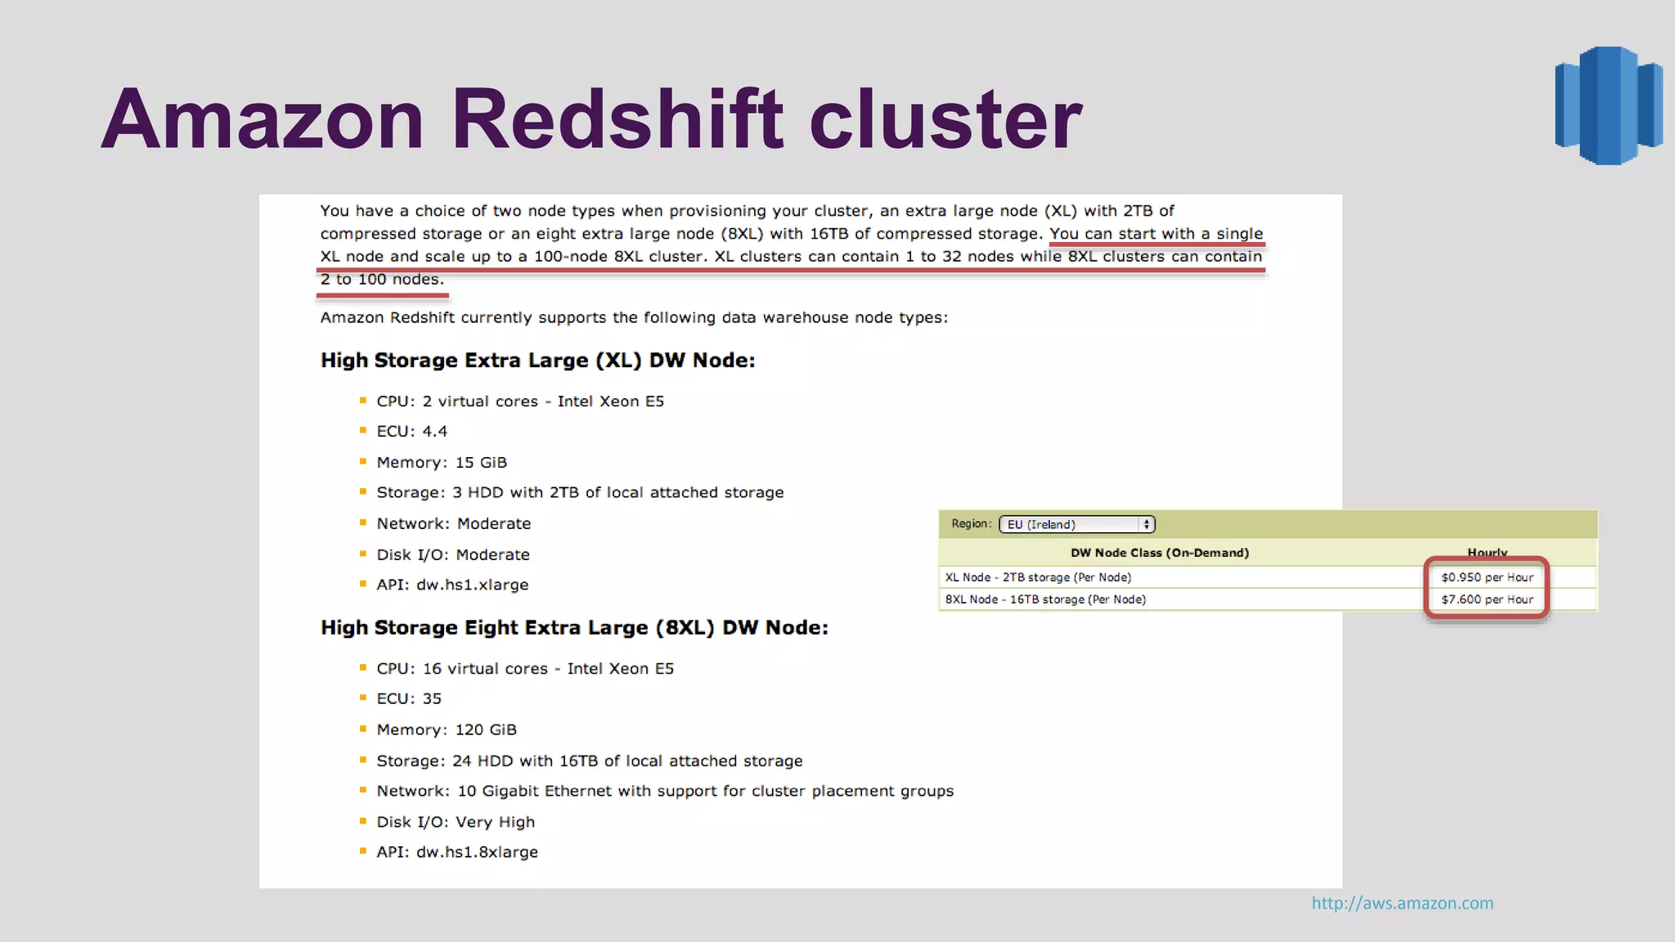Open the http://aws.amazon.com link
The width and height of the screenshot is (1675, 942).
click(1402, 903)
